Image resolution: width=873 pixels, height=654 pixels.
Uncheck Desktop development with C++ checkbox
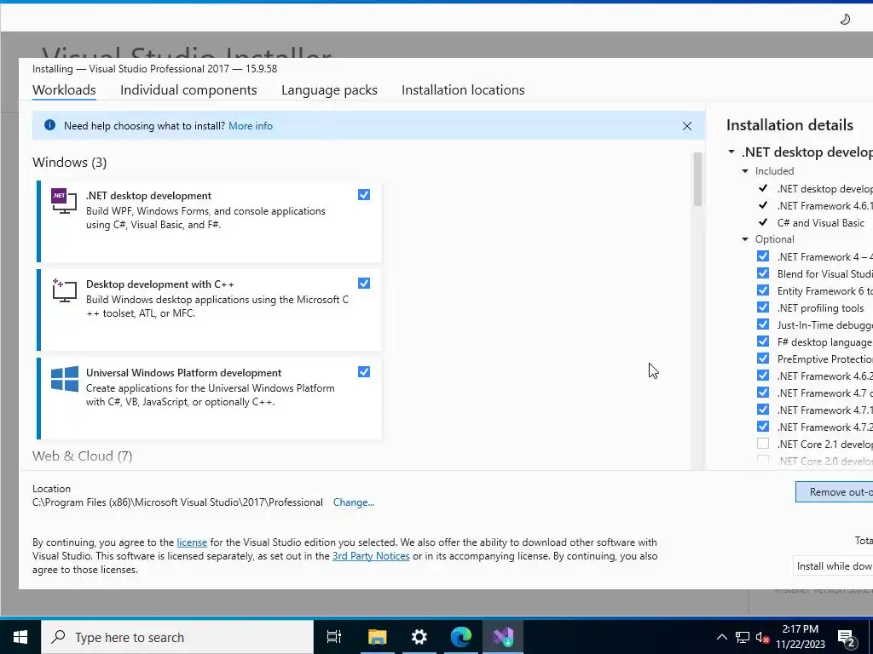point(363,283)
